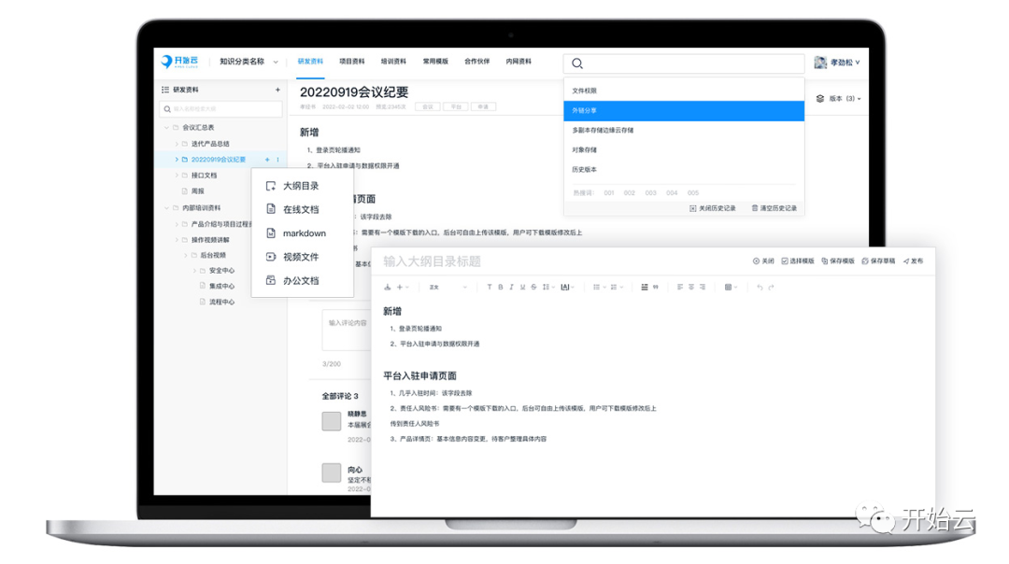Click the plus icon beside 研发资料 header

pos(277,90)
